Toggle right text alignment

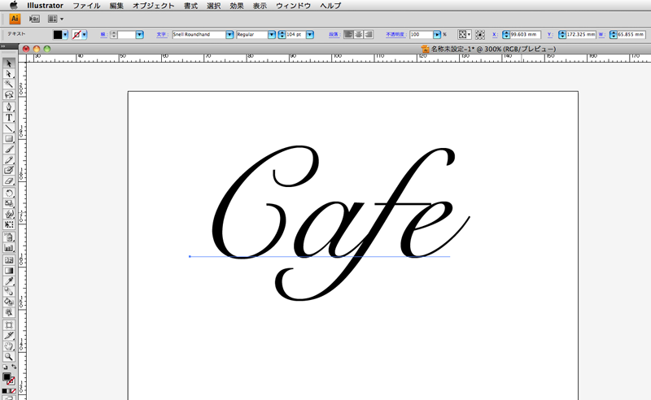click(x=369, y=34)
